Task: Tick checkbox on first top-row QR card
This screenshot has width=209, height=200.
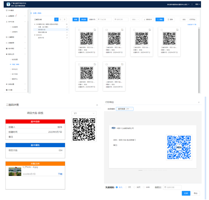Action: click(79, 30)
